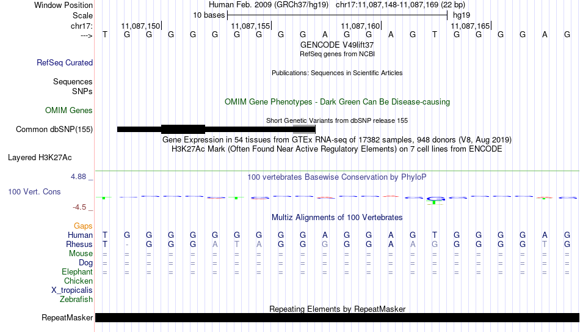Viewport: 580px width, 332px height.
Task: Click the 10 bases scale label
Action: pos(209,15)
